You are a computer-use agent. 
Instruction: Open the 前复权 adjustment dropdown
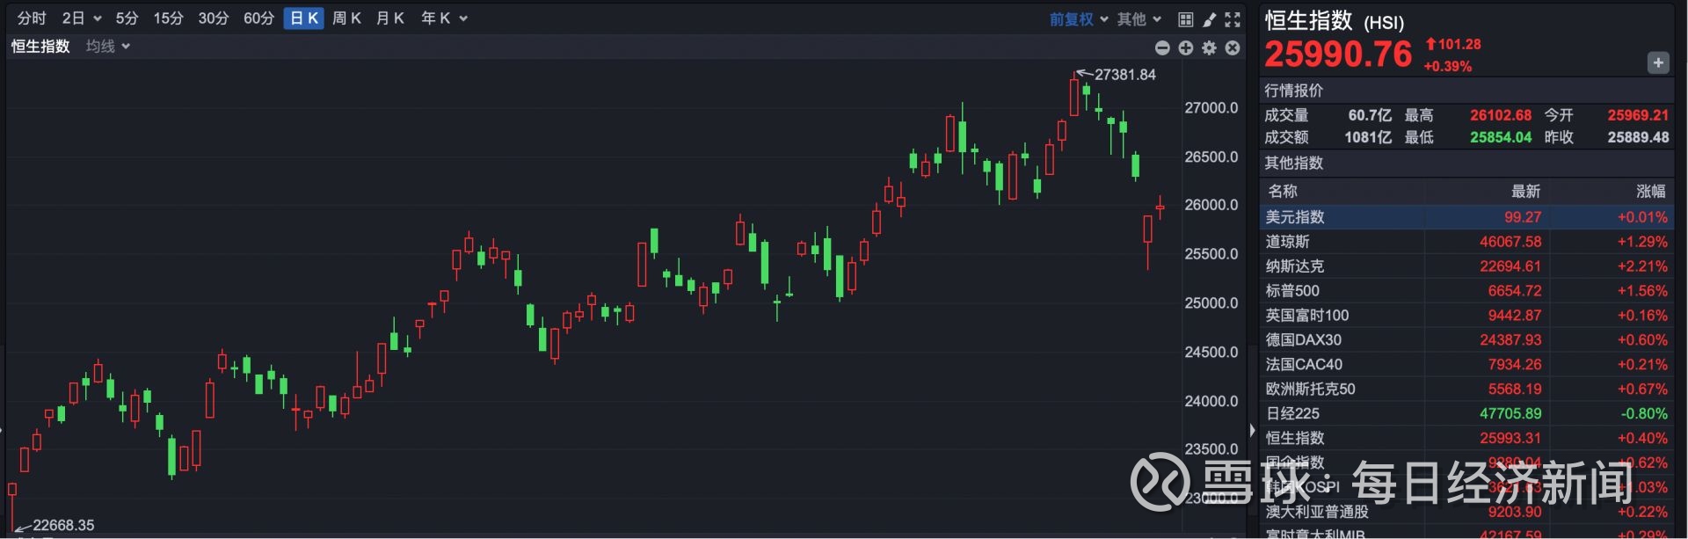[x=1079, y=18]
